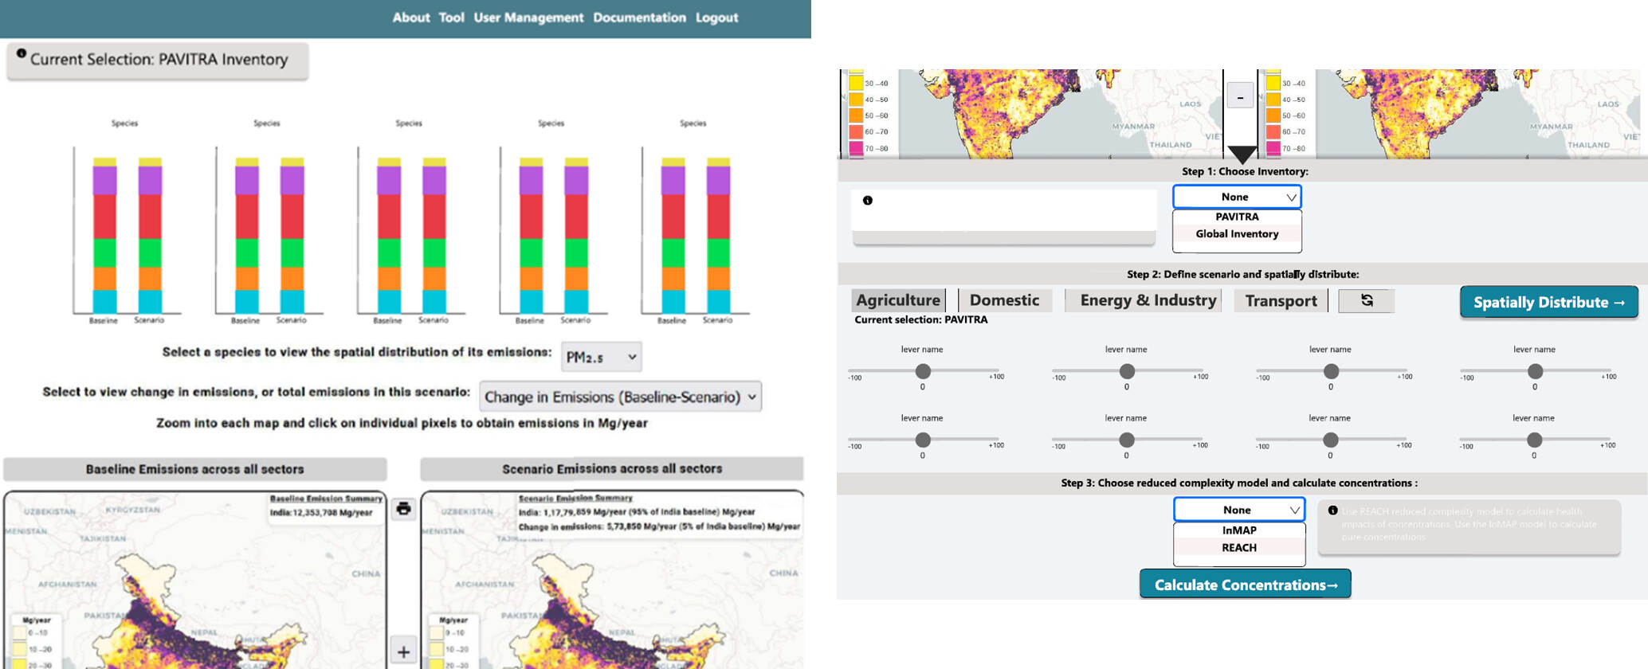
Task: Open Documentation in top navigation
Action: (639, 18)
